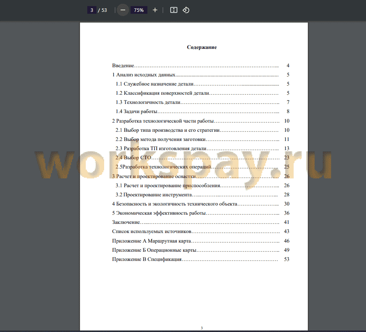Click the 75% zoom level field
This screenshot has width=366, height=332.
[139, 10]
